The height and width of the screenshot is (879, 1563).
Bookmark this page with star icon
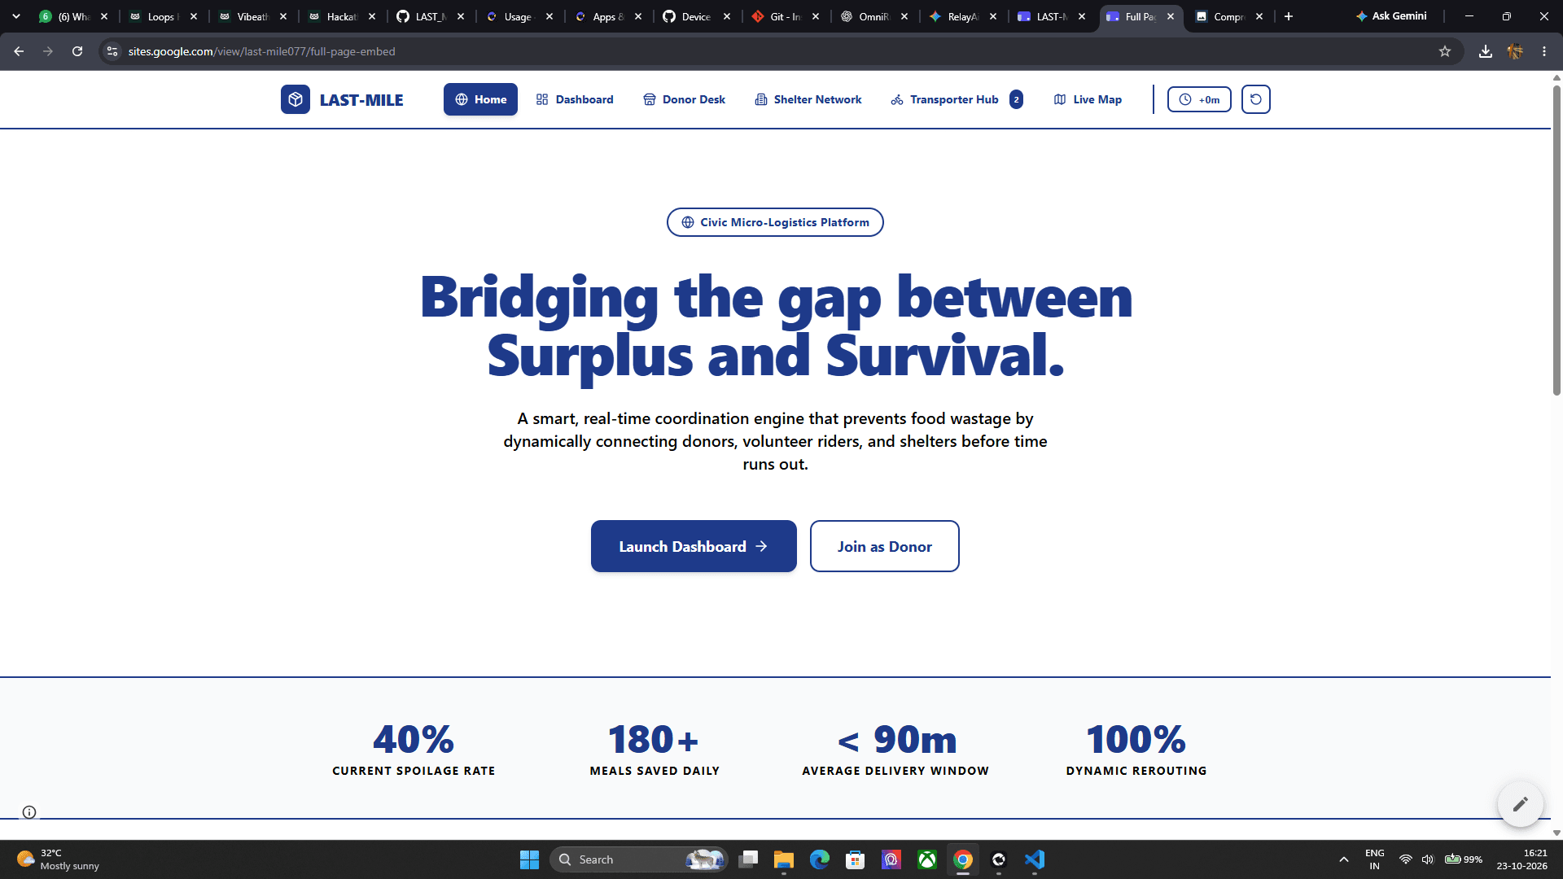click(x=1445, y=51)
